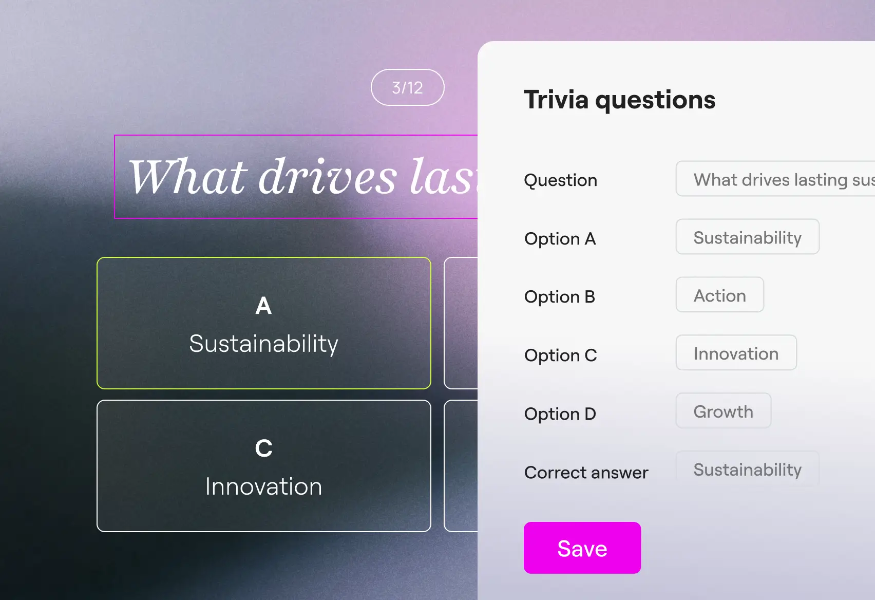Click the magenta Save button
875x600 pixels.
click(x=582, y=548)
